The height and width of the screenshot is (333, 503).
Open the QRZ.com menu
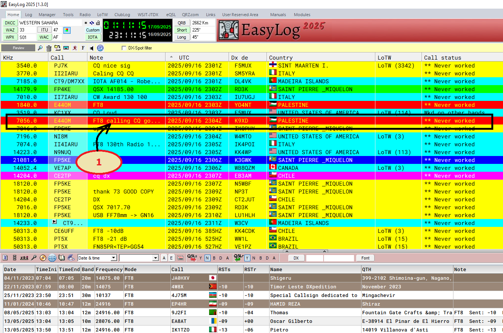(190, 15)
